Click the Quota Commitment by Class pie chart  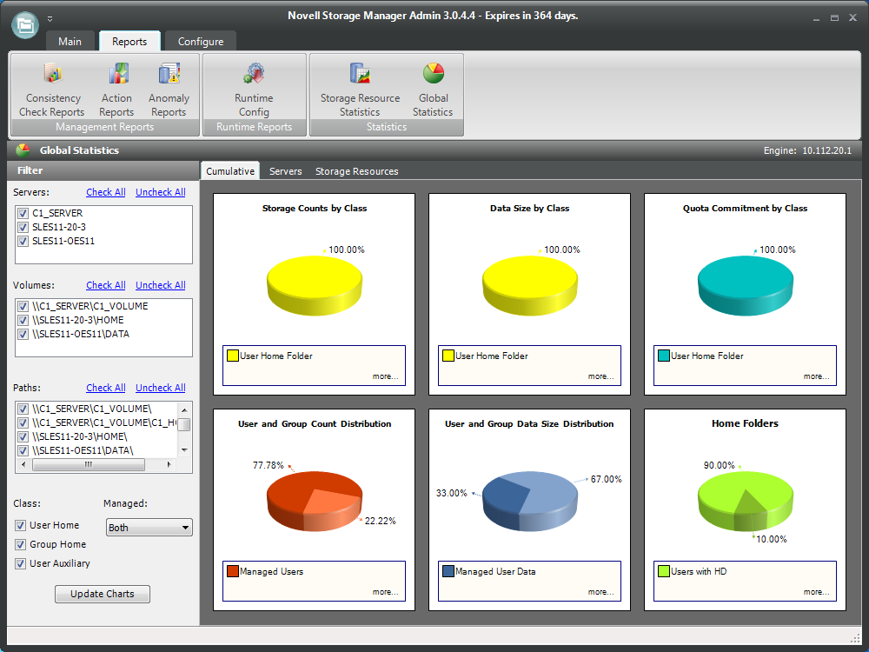746,285
